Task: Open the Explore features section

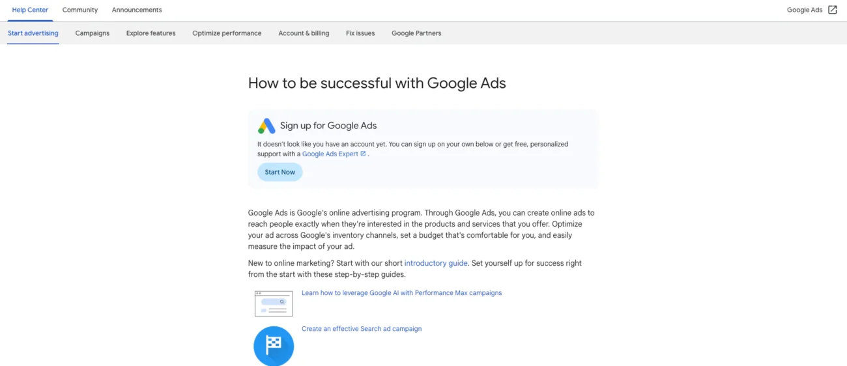Action: click(151, 33)
